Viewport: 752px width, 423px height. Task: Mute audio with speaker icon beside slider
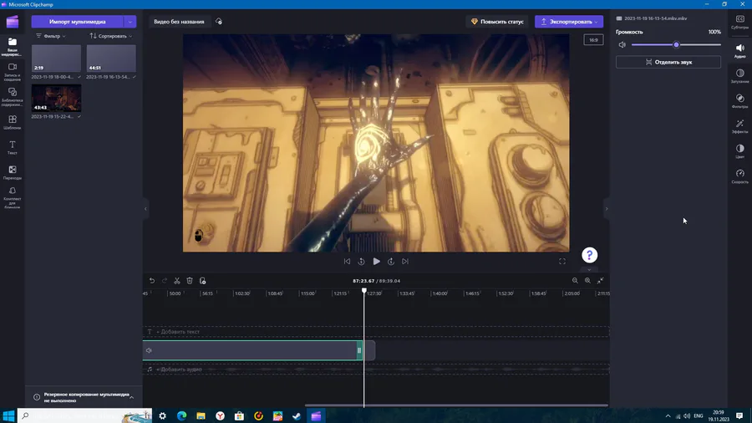click(x=622, y=44)
